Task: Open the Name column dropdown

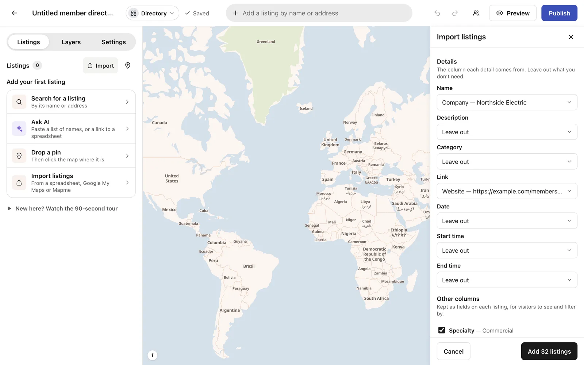Action: point(507,103)
